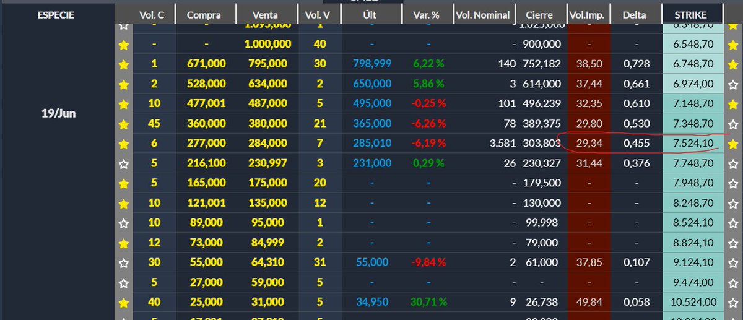Click the 798,999 last price
743x320 pixels.
tap(371, 64)
